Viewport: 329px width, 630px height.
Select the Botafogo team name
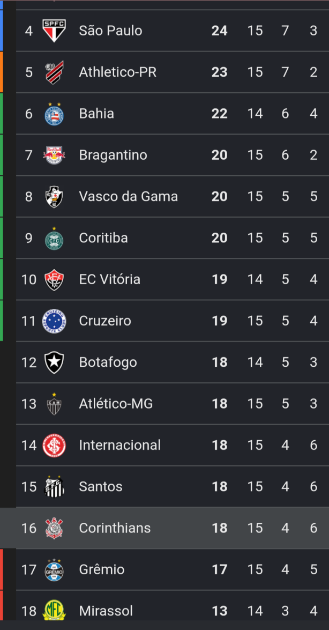click(x=108, y=362)
